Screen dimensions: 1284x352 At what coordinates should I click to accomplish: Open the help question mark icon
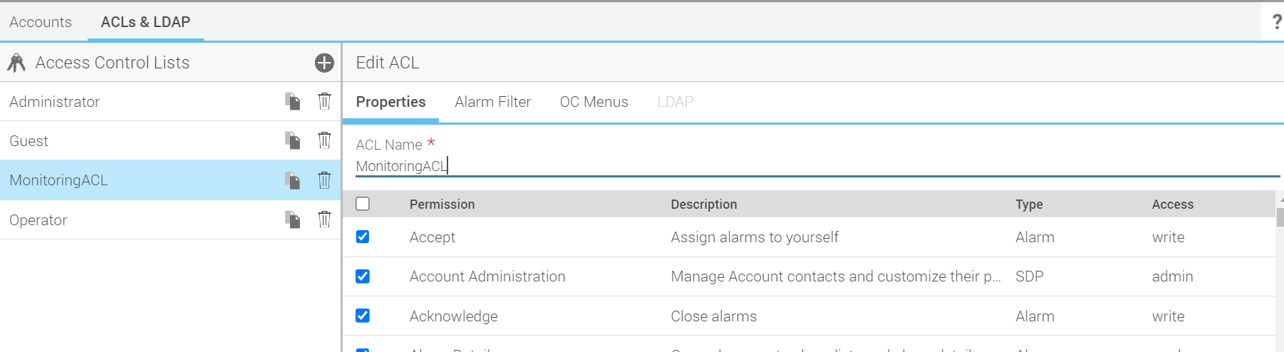click(x=1276, y=22)
